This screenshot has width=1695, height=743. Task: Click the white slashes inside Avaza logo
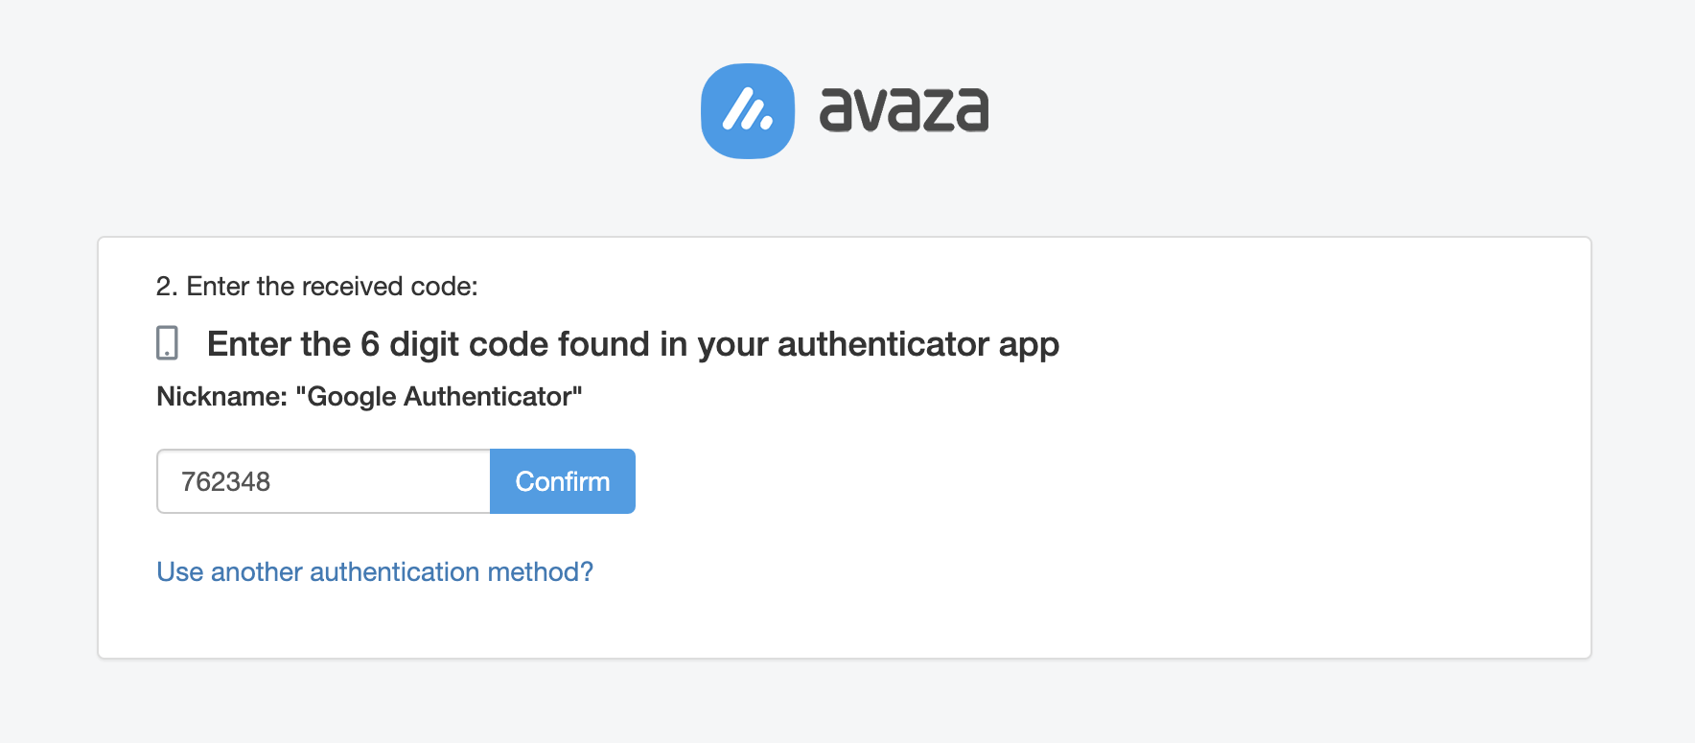(x=748, y=111)
